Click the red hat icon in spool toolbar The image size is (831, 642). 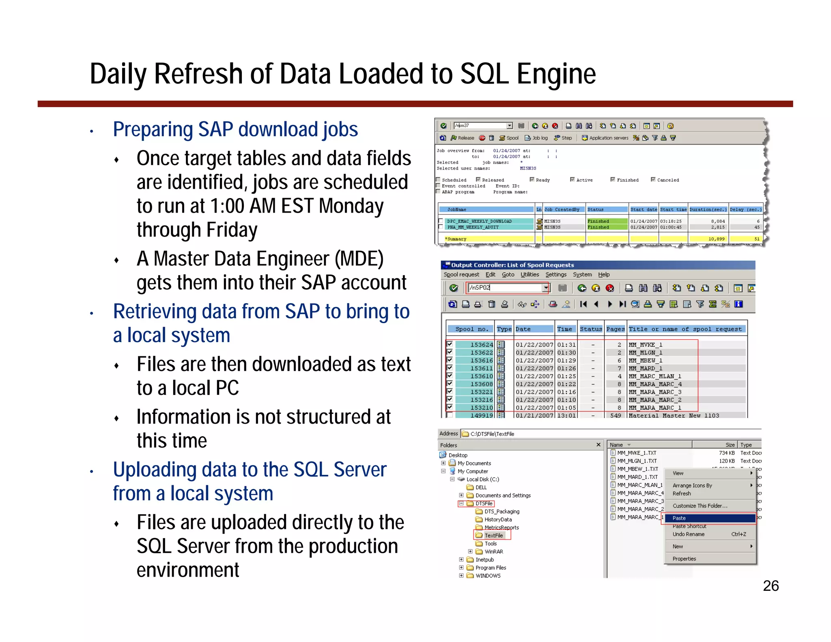(x=553, y=304)
